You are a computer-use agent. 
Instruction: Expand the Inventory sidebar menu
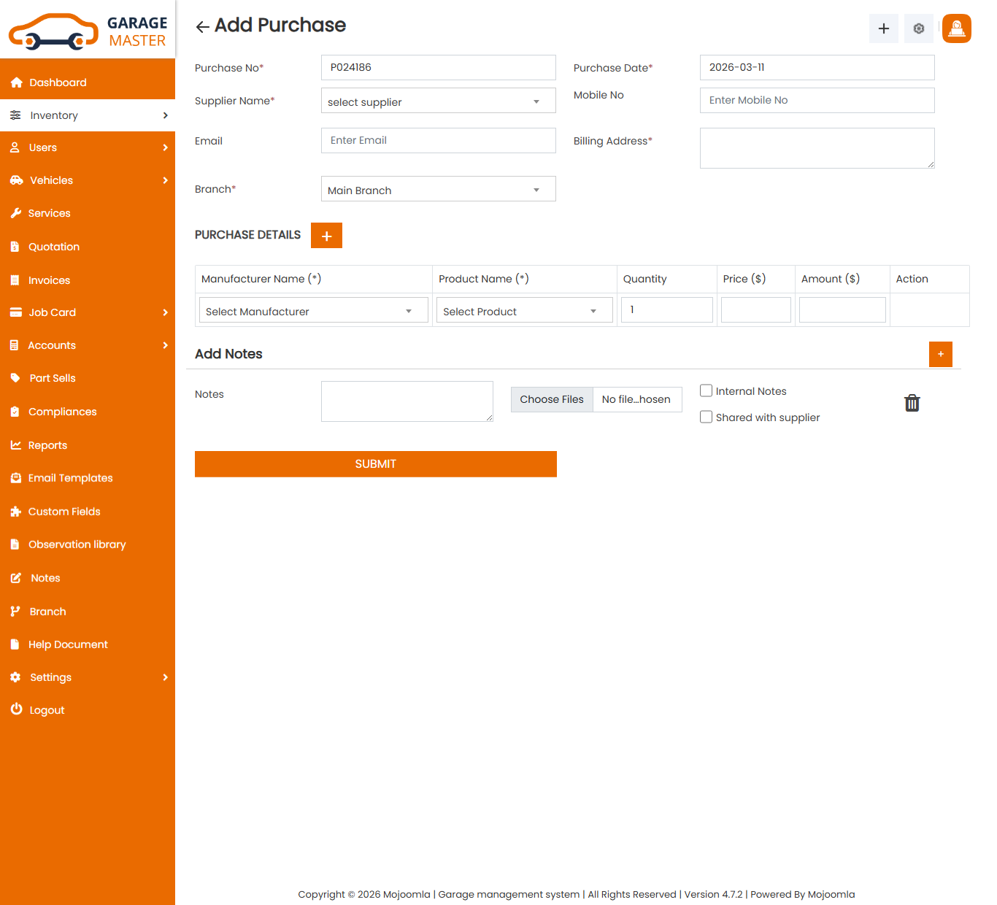pyautogui.click(x=88, y=115)
